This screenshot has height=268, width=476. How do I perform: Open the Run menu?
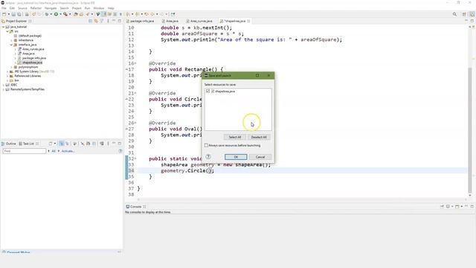click(x=88, y=8)
